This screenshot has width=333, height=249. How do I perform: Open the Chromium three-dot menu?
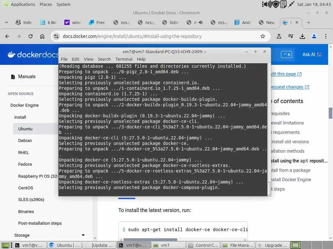pyautogui.click(x=326, y=36)
